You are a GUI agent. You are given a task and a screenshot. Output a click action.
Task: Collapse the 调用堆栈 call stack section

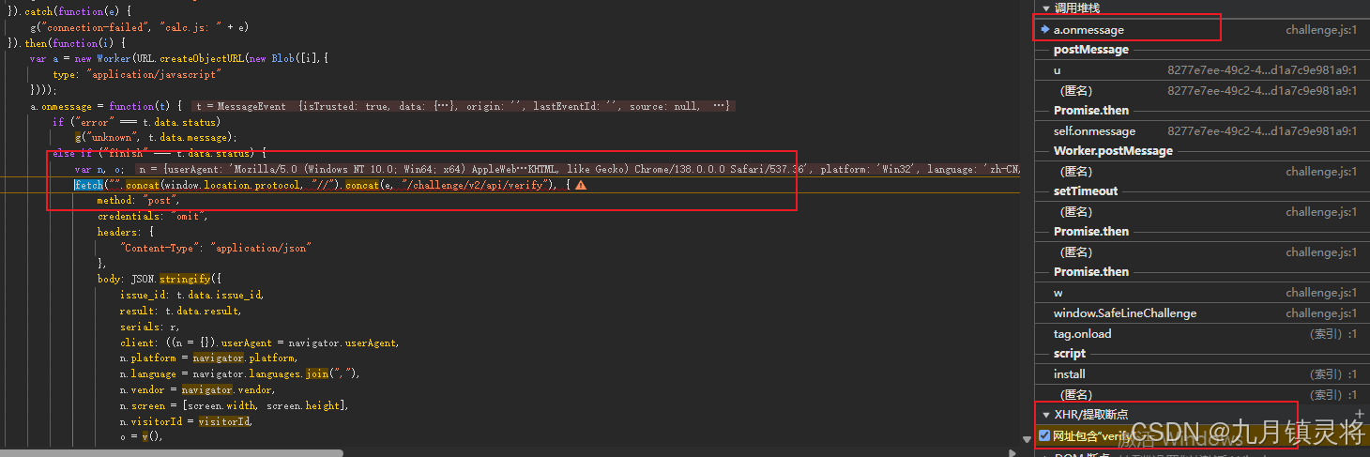(1046, 8)
